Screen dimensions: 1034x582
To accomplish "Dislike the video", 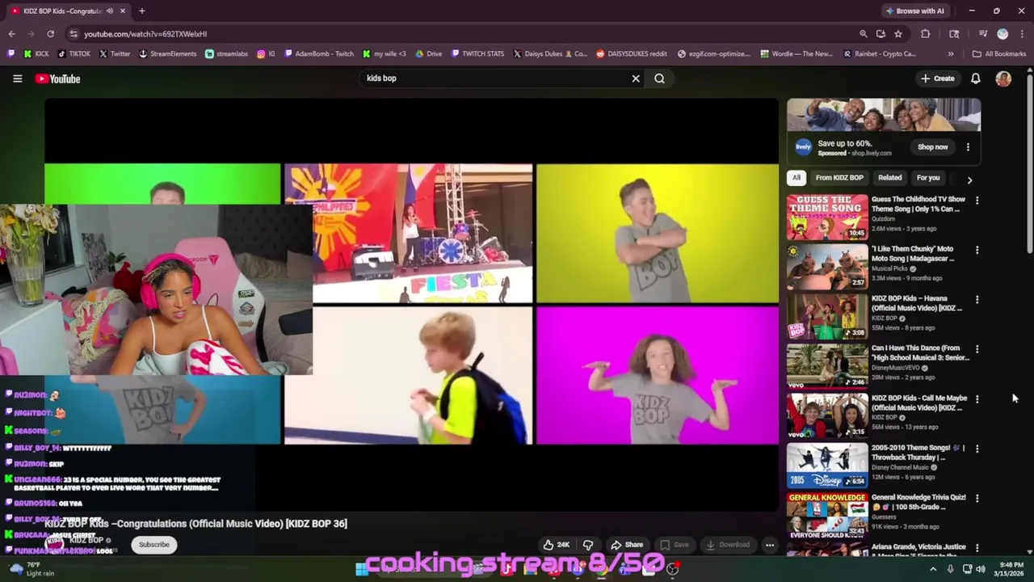I will coord(588,545).
